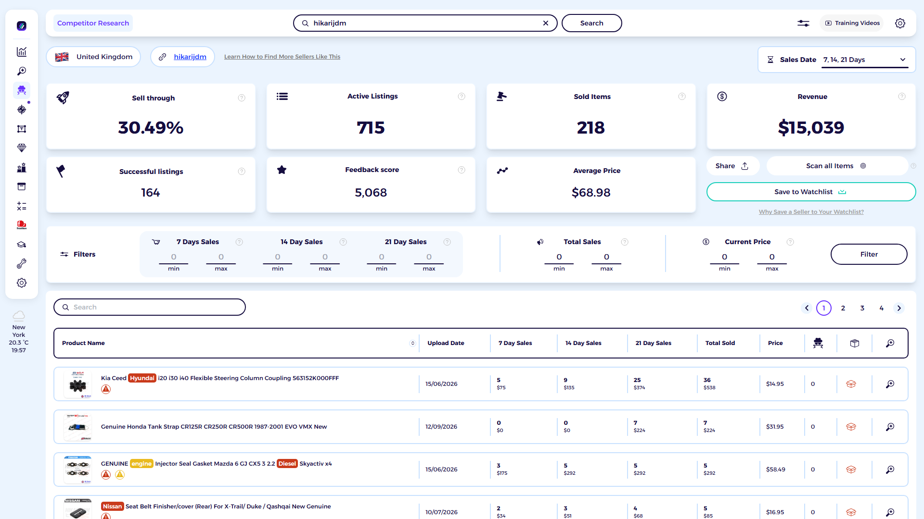Click Genuine Honda Tank Strap product title
This screenshot has height=519, width=924.
pos(214,427)
